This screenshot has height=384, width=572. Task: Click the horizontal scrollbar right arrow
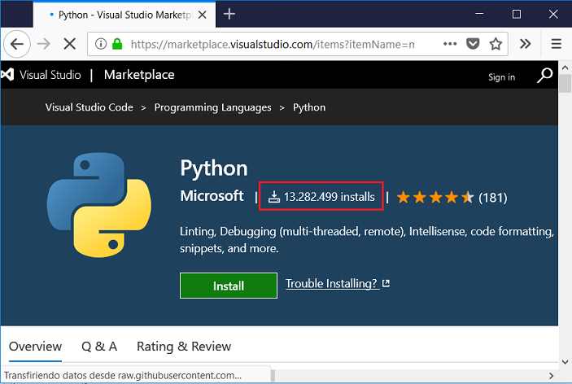pyautogui.click(x=551, y=376)
